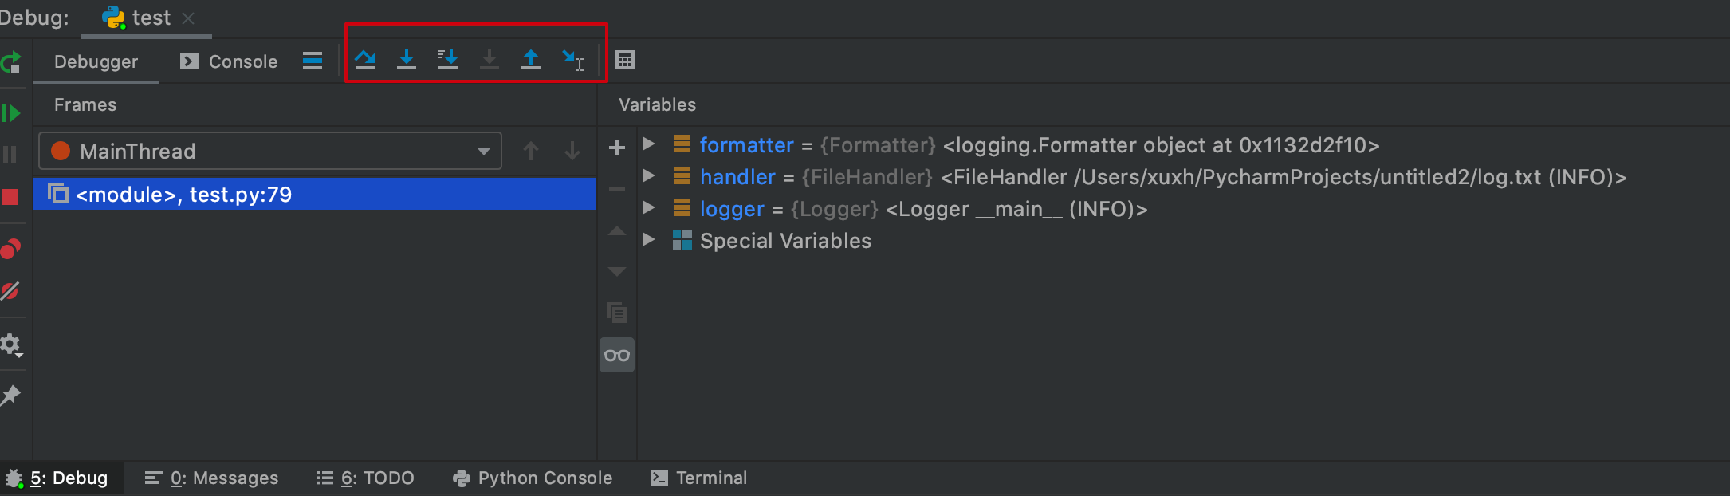
Task: Click the Step Into My Code icon
Action: click(448, 60)
